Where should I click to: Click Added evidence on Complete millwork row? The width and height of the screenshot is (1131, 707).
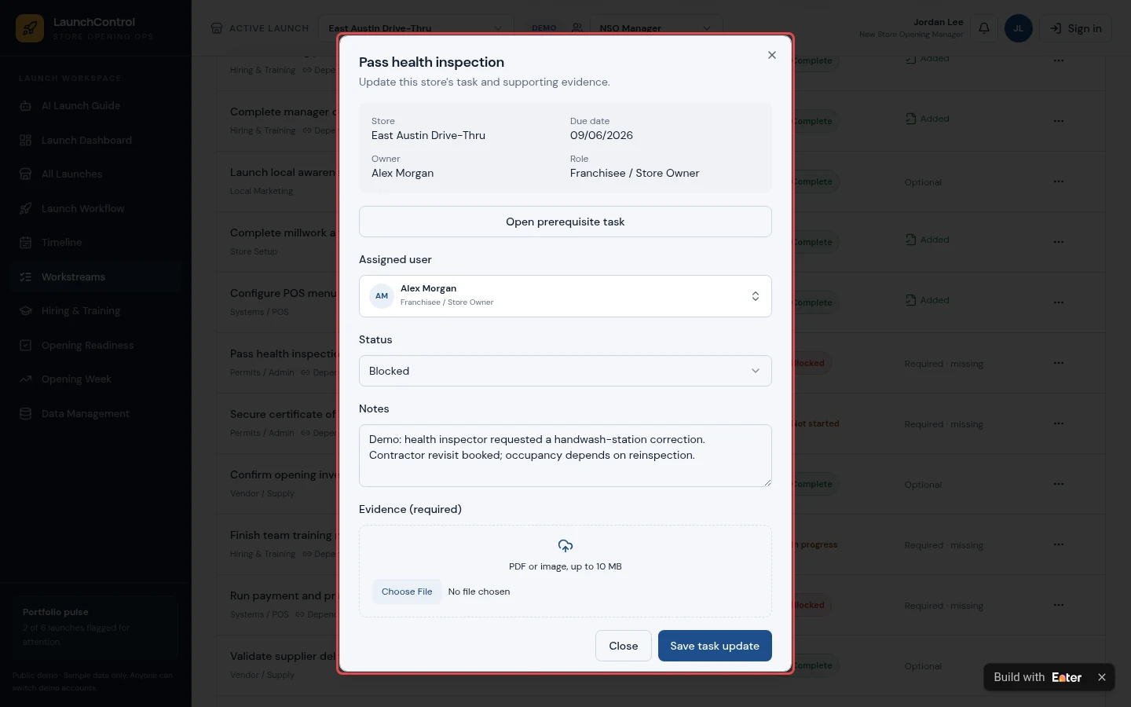pyautogui.click(x=928, y=240)
